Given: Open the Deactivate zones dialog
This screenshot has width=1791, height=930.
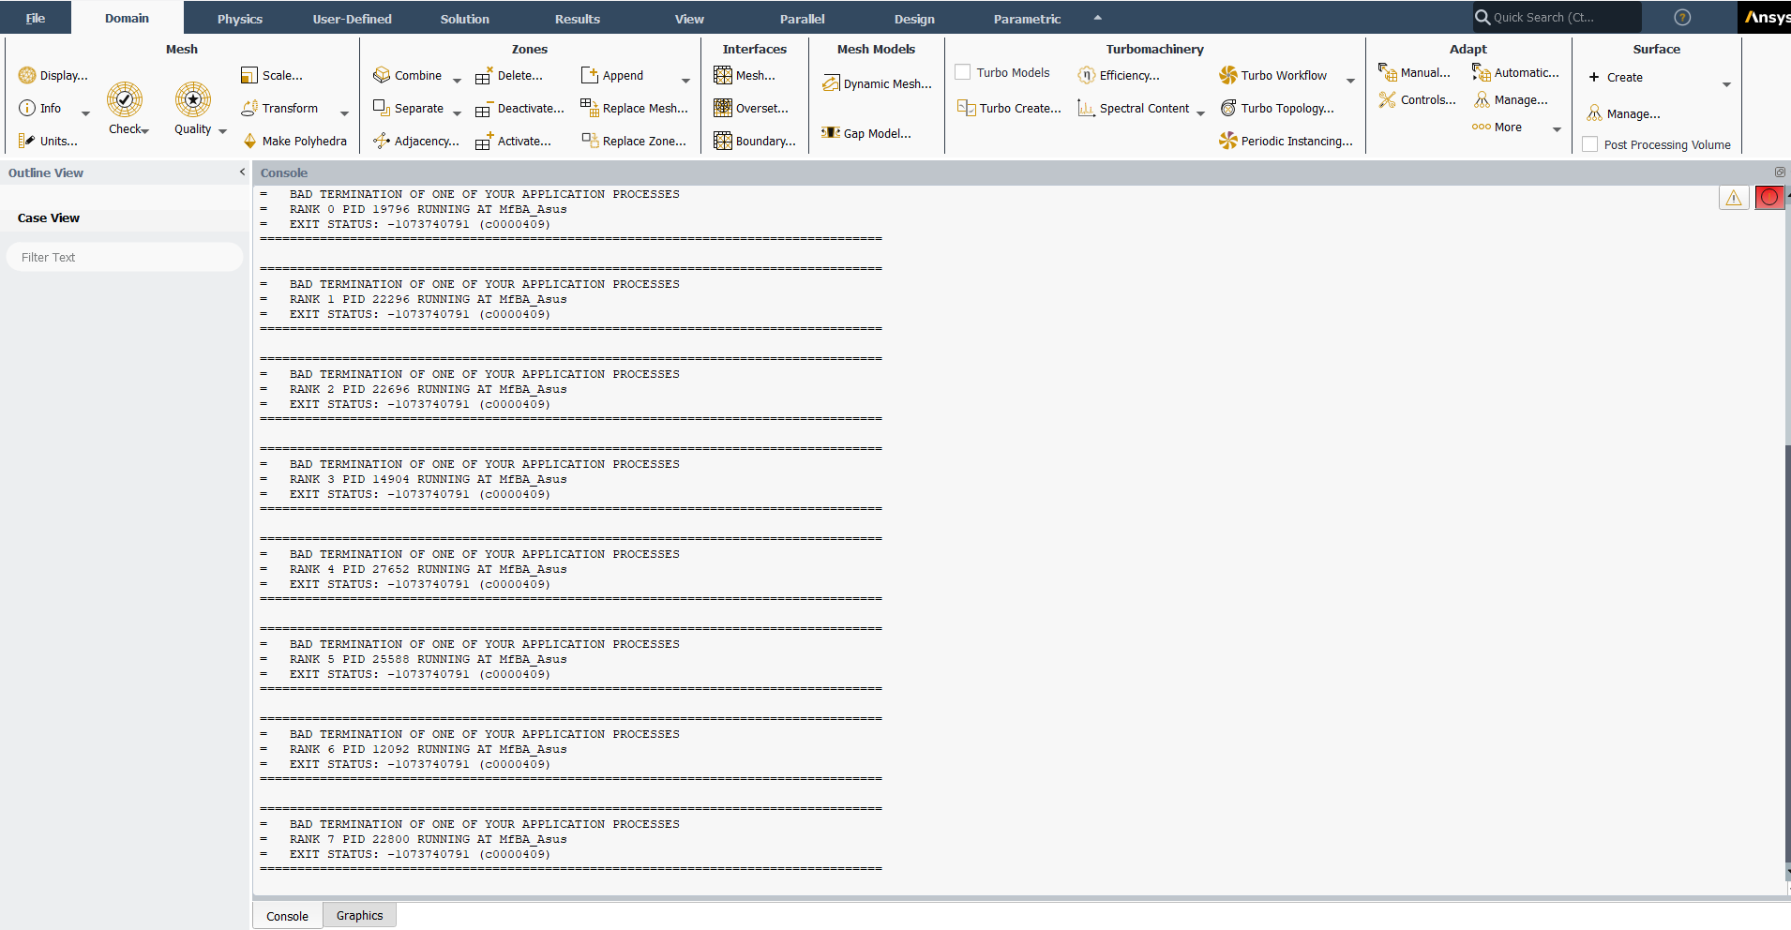Looking at the screenshot, I should [x=519, y=108].
